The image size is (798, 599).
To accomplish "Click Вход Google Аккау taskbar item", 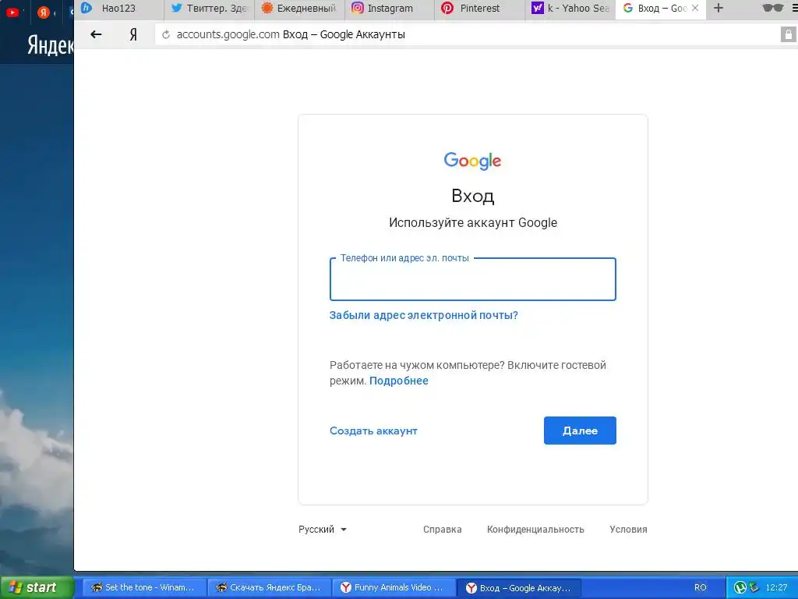I will 519,588.
